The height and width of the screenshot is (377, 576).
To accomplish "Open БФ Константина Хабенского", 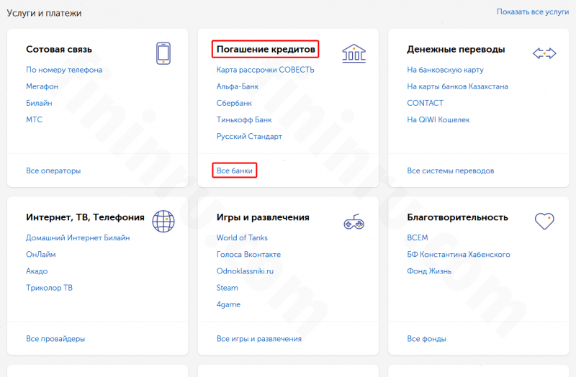I will 459,255.
